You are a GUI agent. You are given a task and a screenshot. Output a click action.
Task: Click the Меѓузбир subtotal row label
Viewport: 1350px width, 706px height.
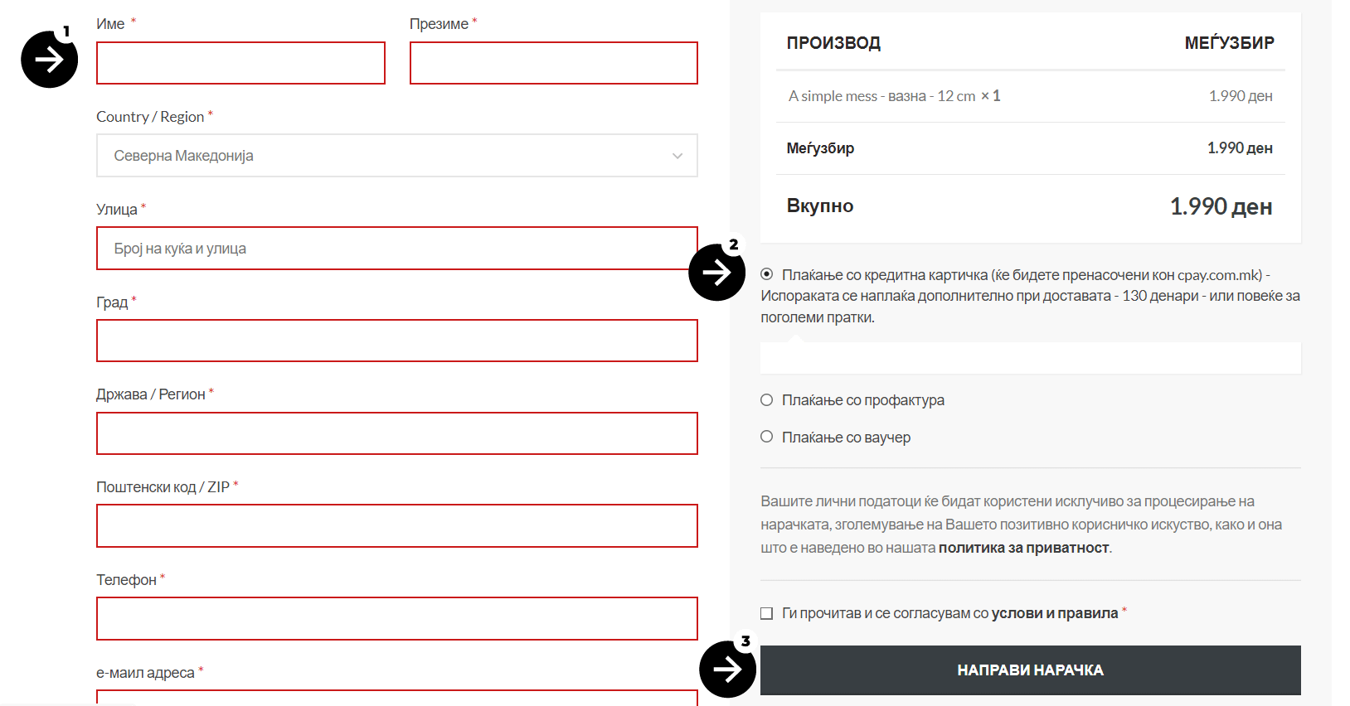pyautogui.click(x=820, y=148)
